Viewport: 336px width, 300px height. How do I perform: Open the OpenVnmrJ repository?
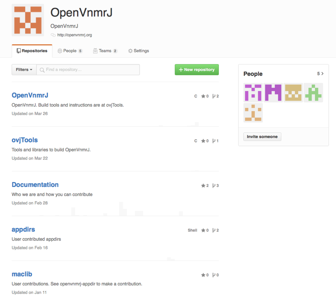click(30, 95)
